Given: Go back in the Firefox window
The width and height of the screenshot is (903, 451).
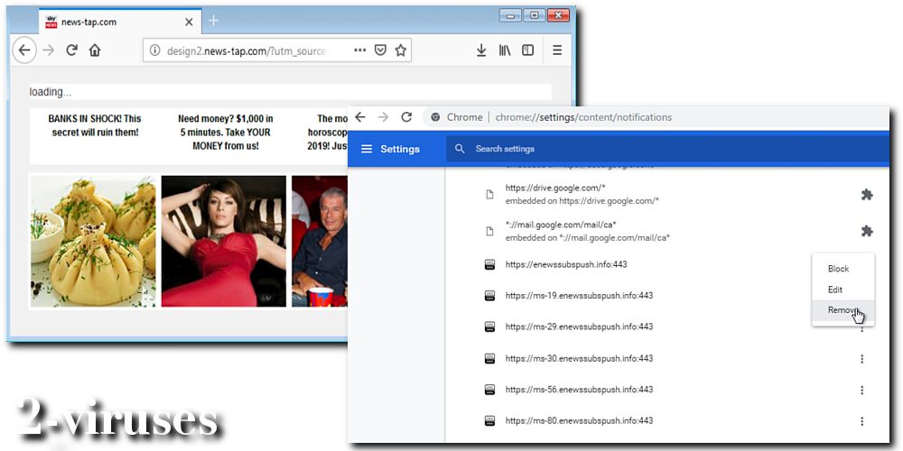Looking at the screenshot, I should tap(24, 51).
